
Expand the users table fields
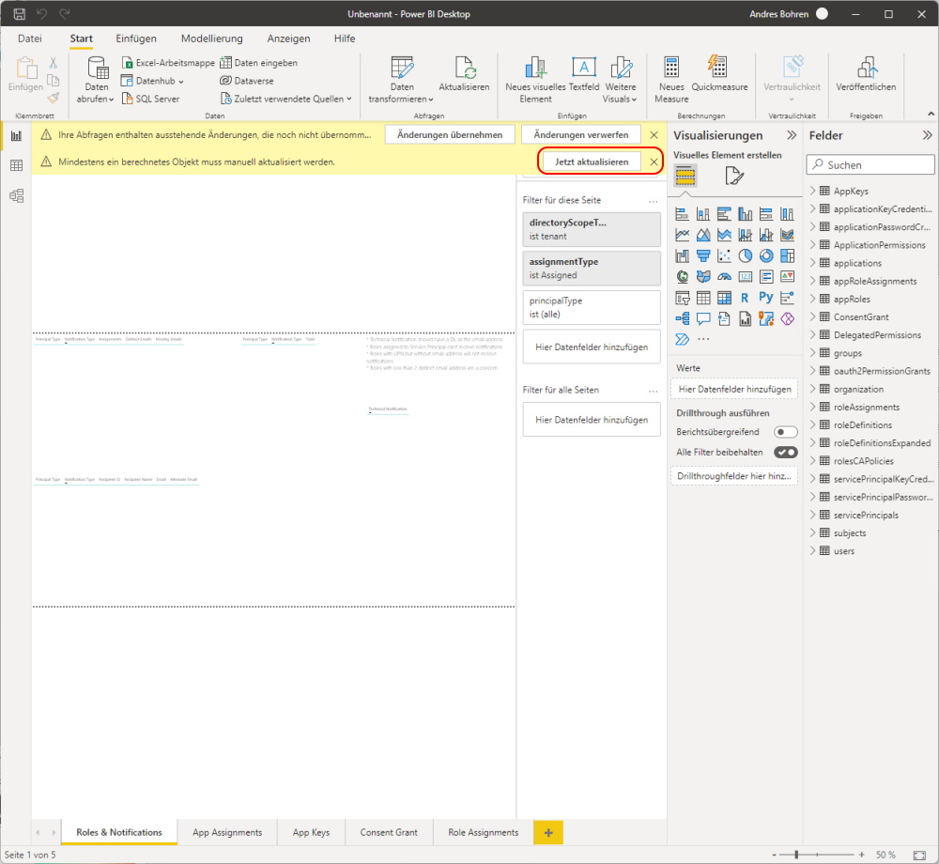(812, 551)
